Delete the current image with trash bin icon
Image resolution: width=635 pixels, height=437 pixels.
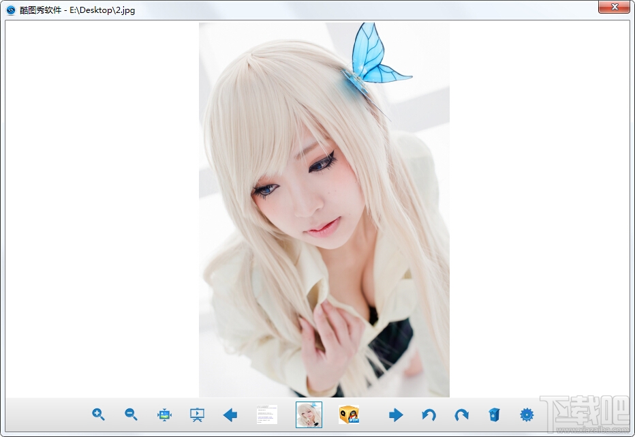coord(494,415)
